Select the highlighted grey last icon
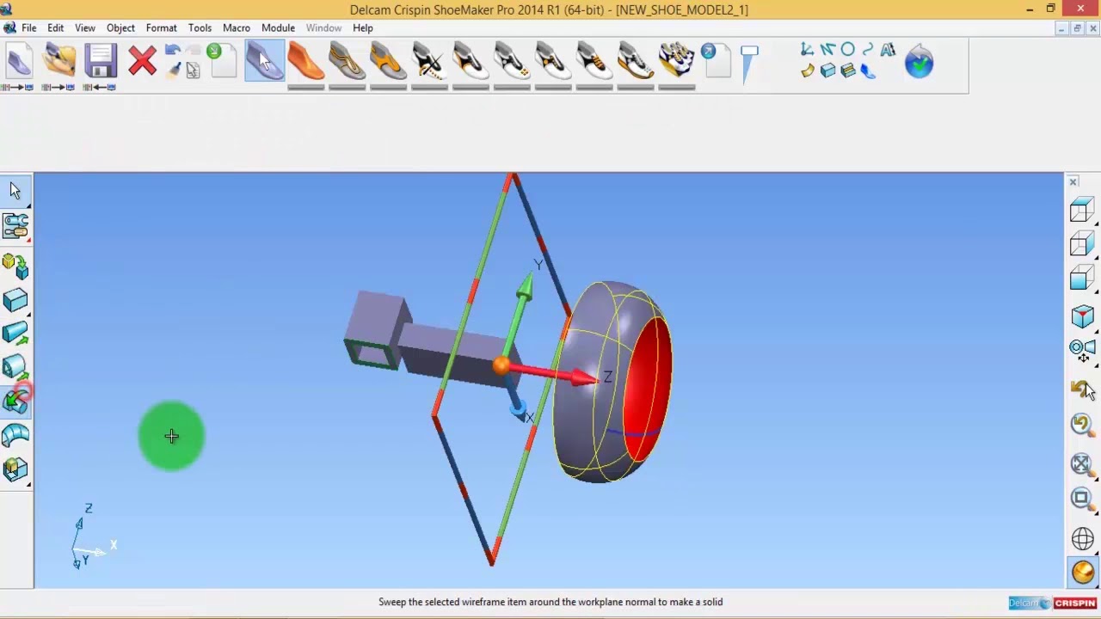The image size is (1101, 619). pyautogui.click(x=264, y=62)
